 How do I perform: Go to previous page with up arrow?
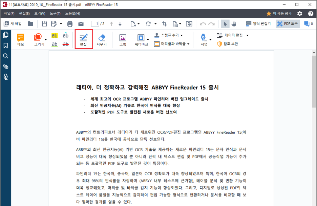111,24
